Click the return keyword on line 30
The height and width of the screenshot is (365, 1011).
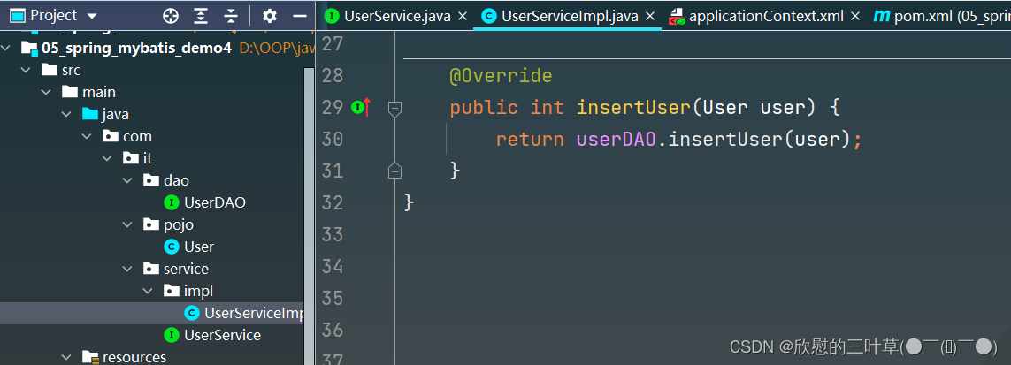click(530, 139)
